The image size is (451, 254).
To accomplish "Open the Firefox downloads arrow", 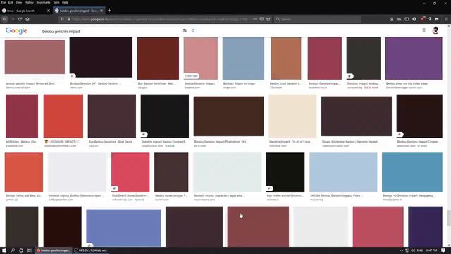I will 392,19.
